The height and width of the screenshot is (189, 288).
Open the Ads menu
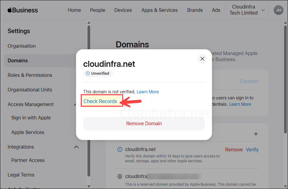pos(216,10)
